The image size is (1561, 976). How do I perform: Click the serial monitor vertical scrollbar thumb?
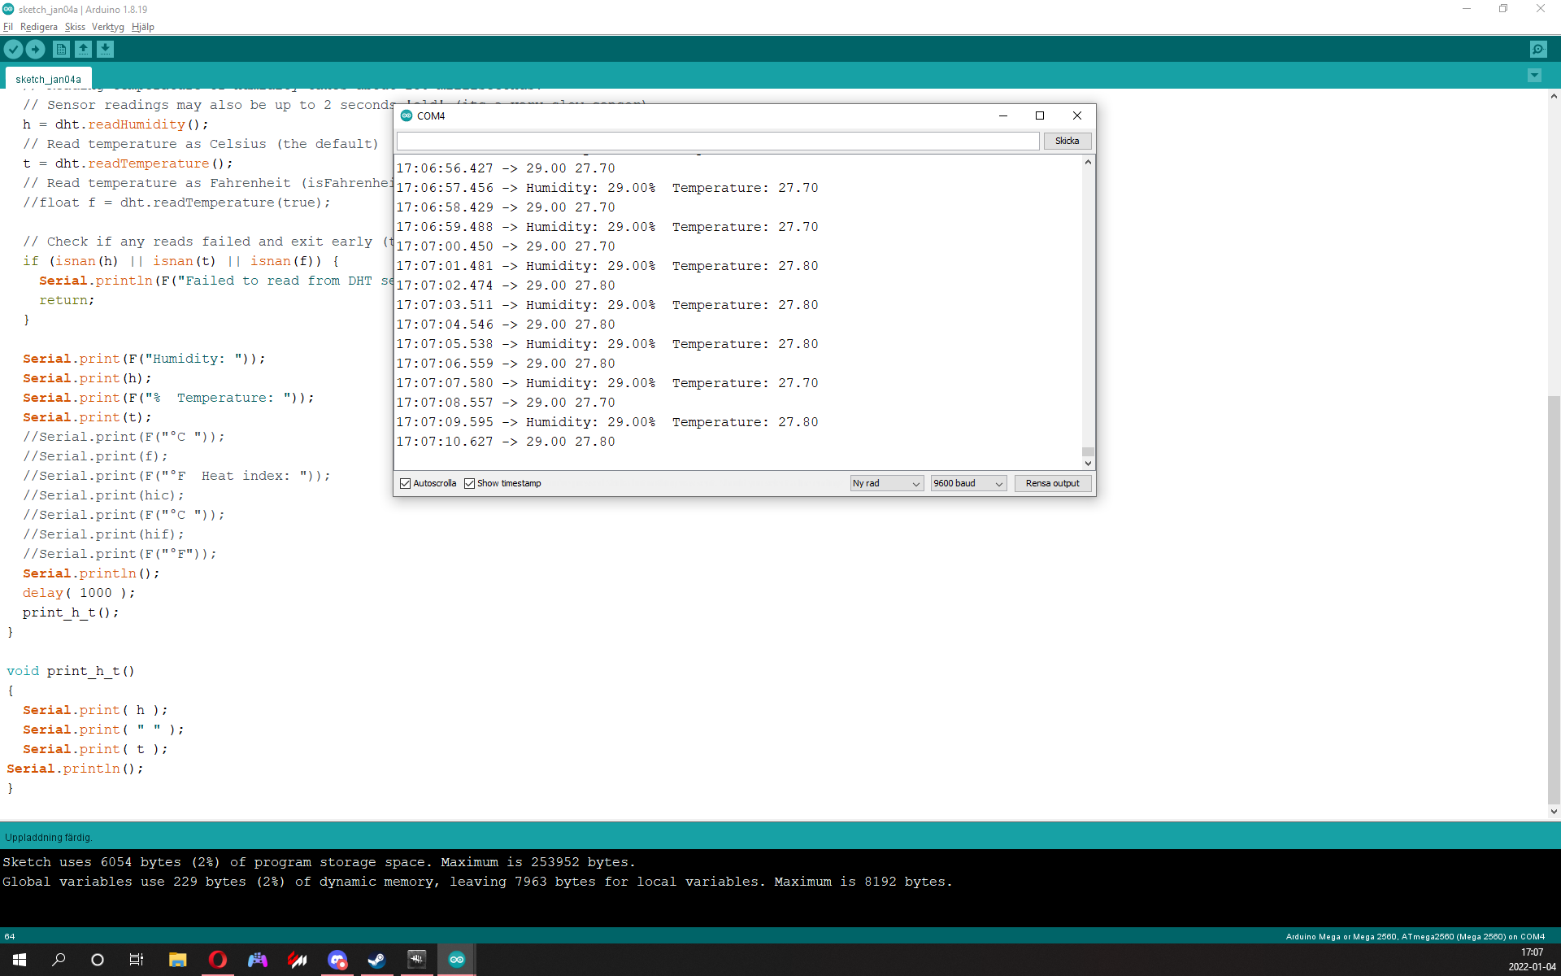pyautogui.click(x=1088, y=451)
